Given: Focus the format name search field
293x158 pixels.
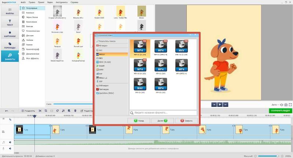Looking at the screenshot, I should tap(163, 113).
